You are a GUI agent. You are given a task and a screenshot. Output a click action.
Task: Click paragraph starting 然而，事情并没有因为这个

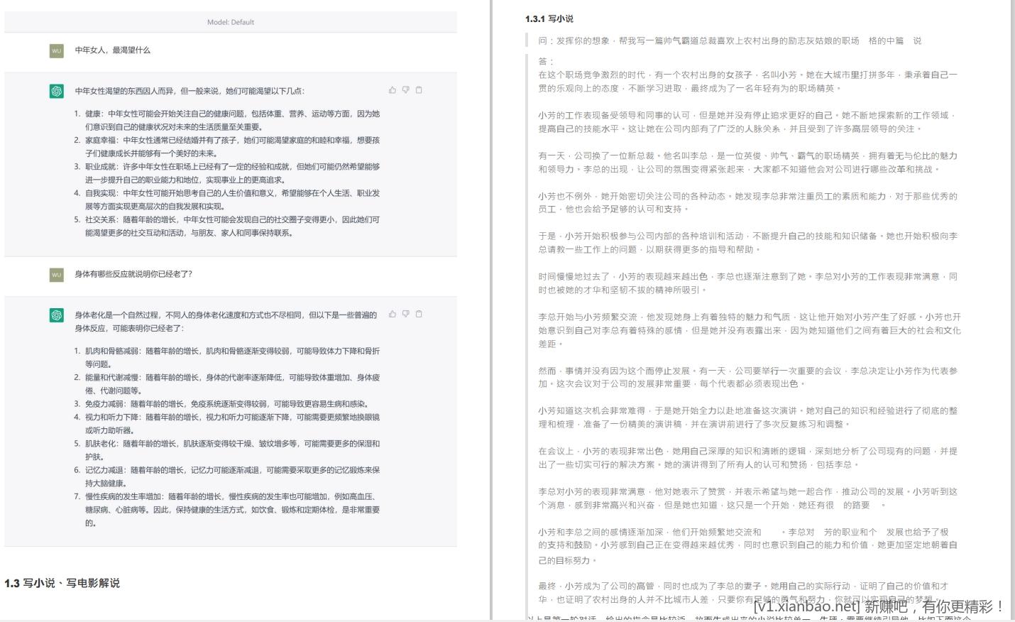pyautogui.click(x=747, y=377)
